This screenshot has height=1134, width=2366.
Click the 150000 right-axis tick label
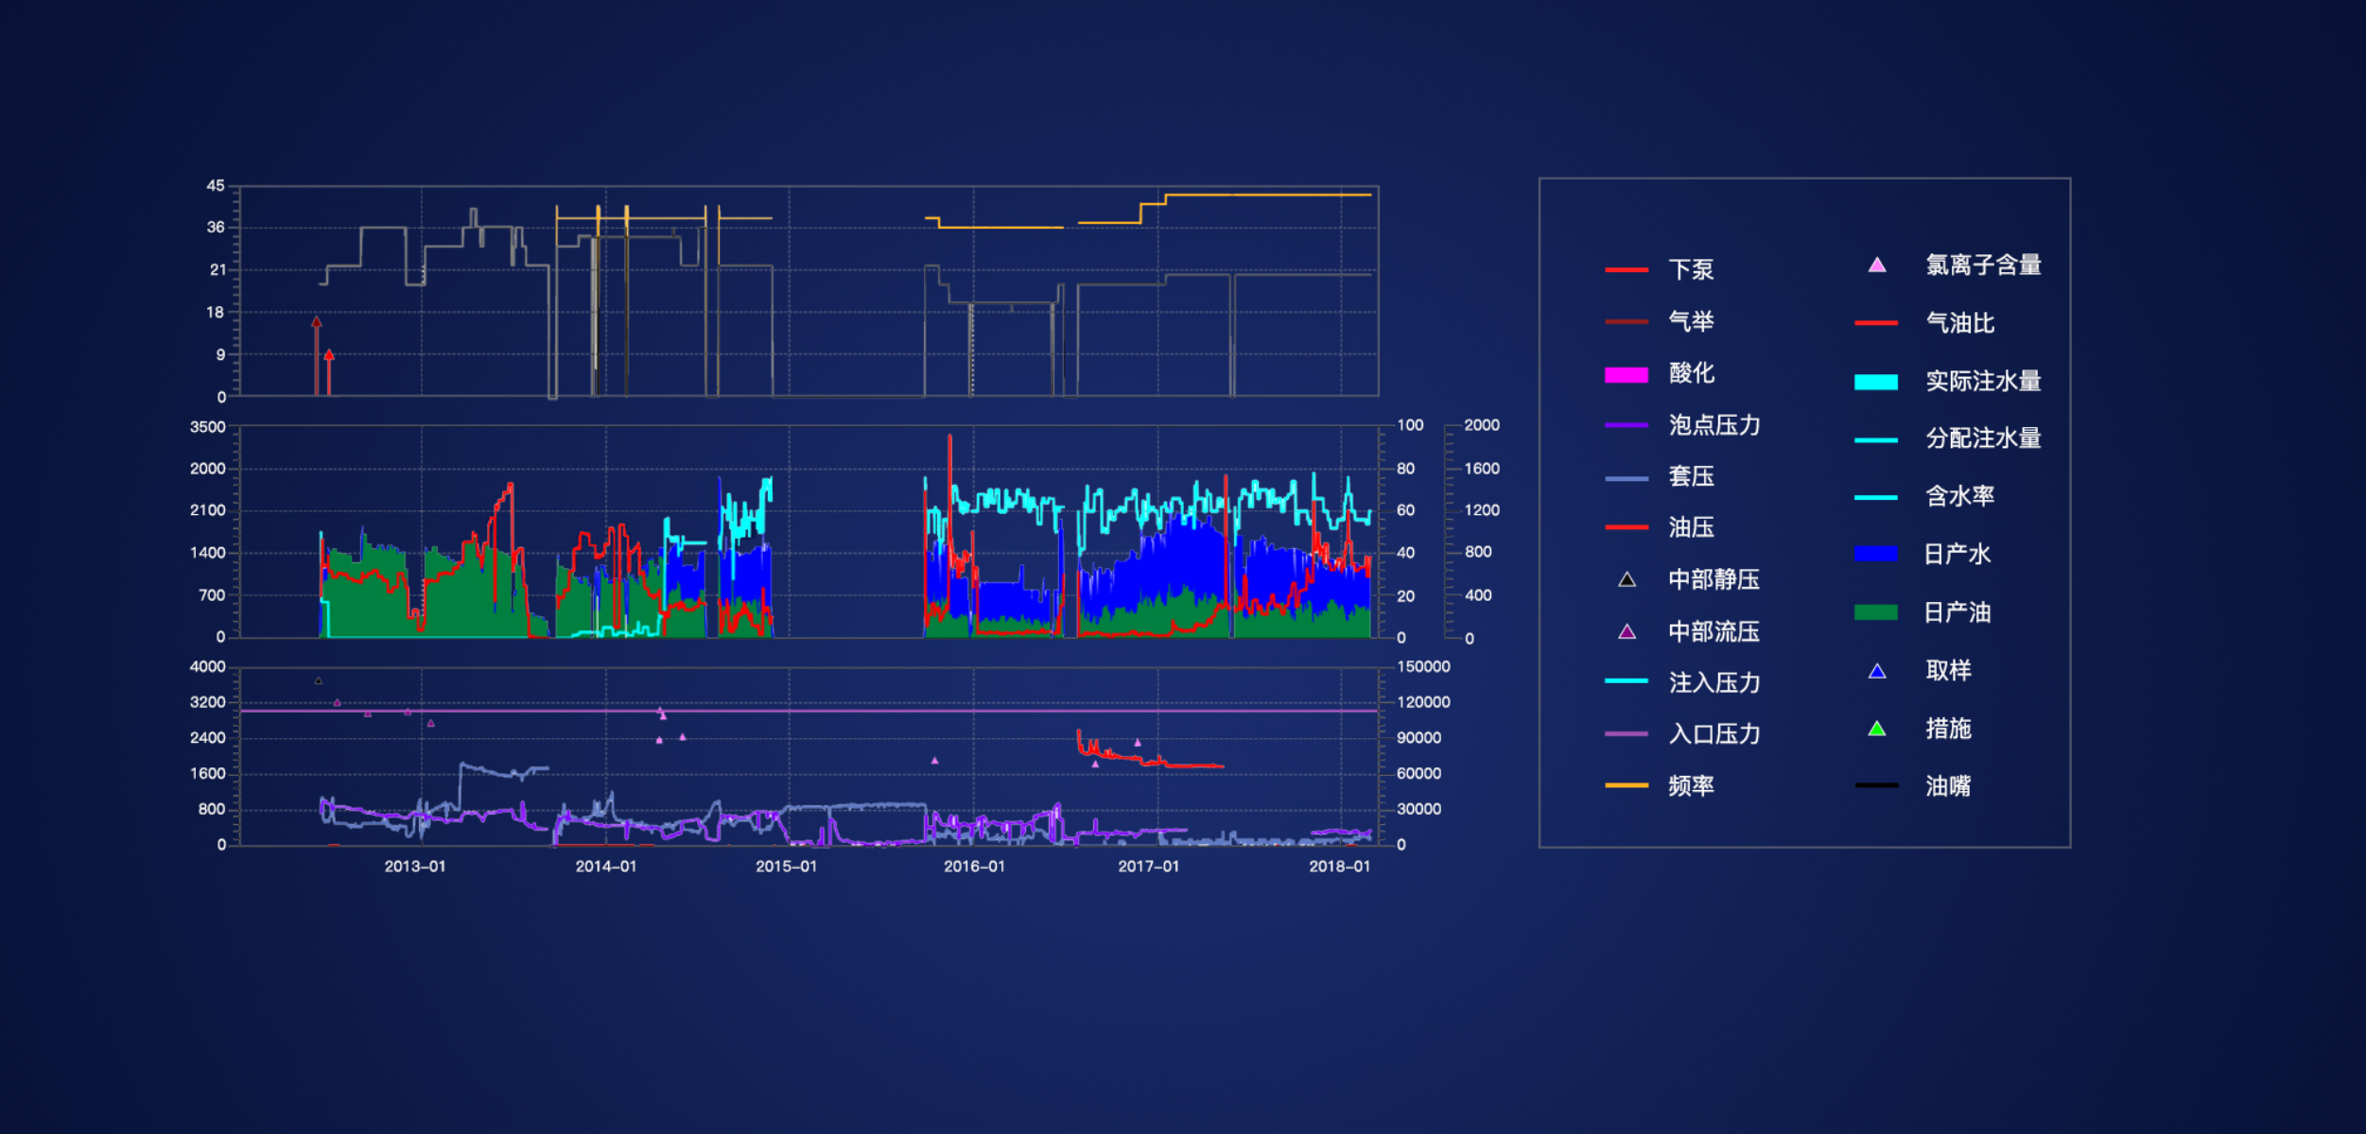(1423, 667)
